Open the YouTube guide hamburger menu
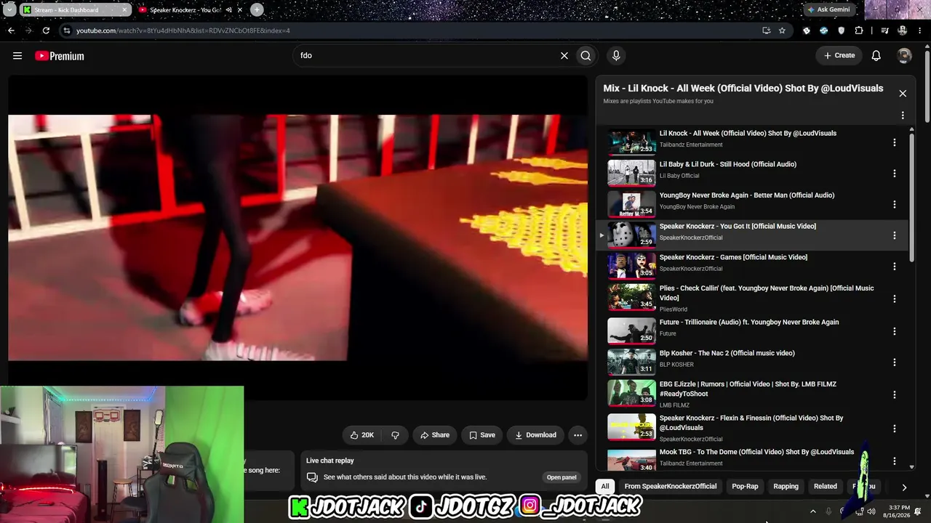This screenshot has height=523, width=931. point(17,56)
